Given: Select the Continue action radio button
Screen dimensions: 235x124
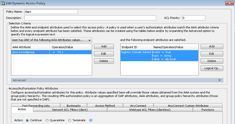Looking at the screenshot, I should click(27, 120).
